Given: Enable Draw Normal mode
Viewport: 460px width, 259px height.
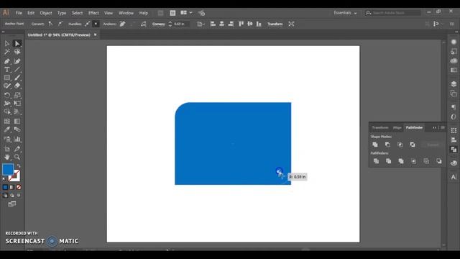Looking at the screenshot, I should click(5, 195).
